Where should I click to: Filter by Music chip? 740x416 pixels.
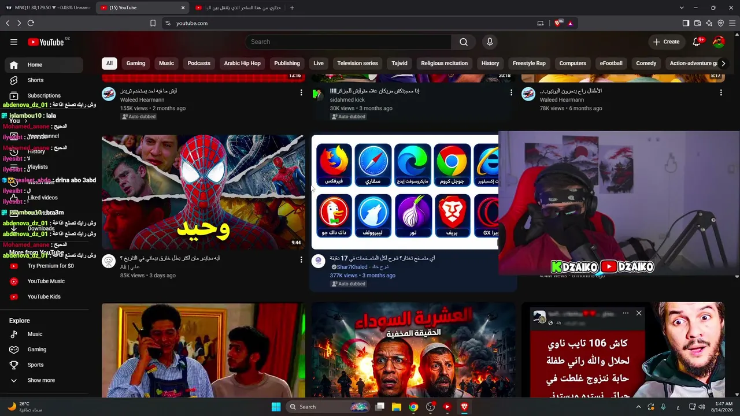[166, 64]
